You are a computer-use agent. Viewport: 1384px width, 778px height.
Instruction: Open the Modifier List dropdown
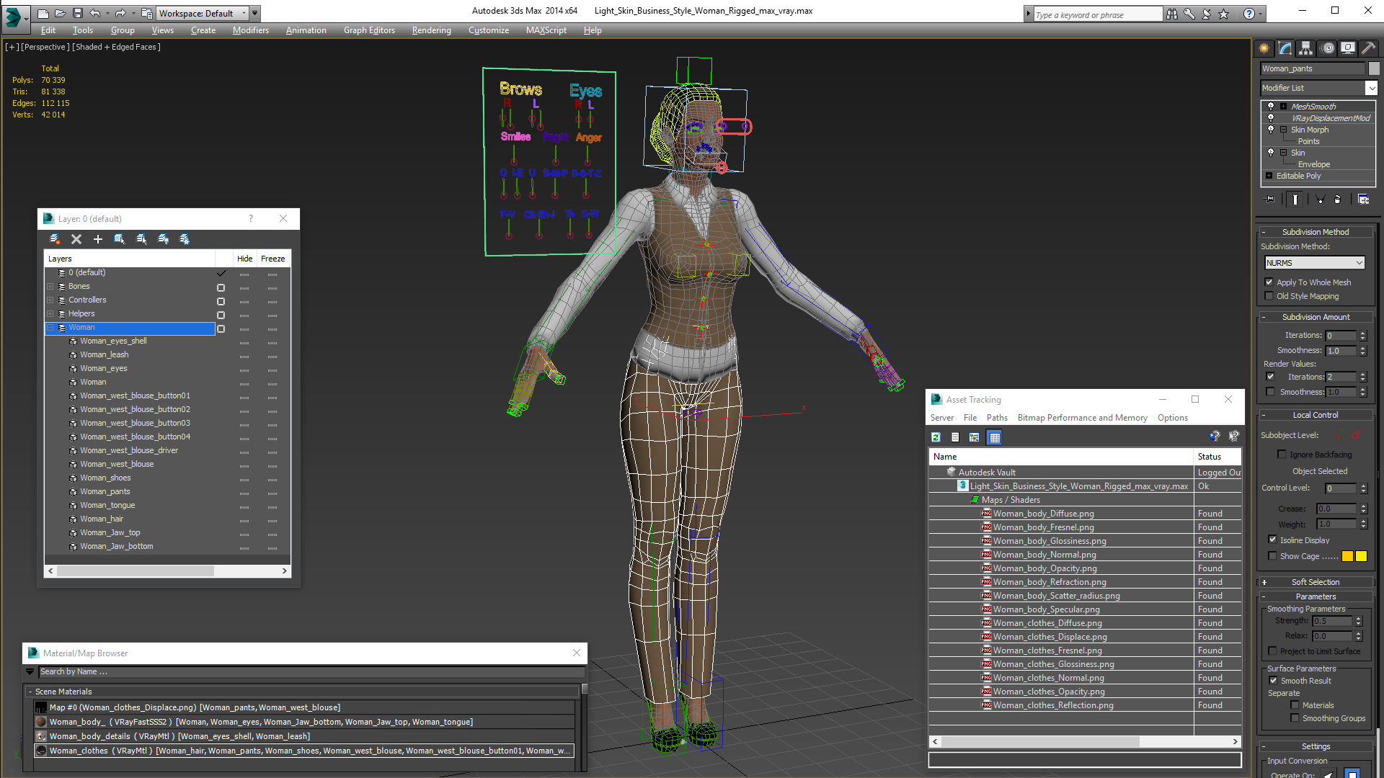1370,88
